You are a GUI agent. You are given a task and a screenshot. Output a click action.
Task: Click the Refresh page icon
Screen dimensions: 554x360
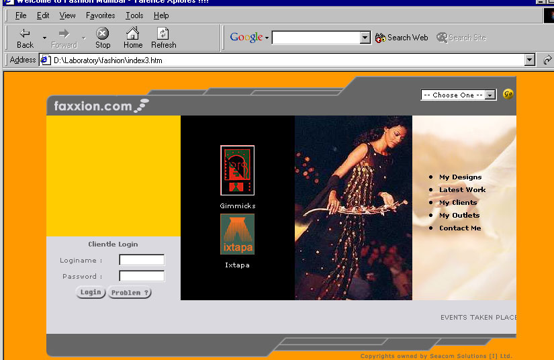163,34
